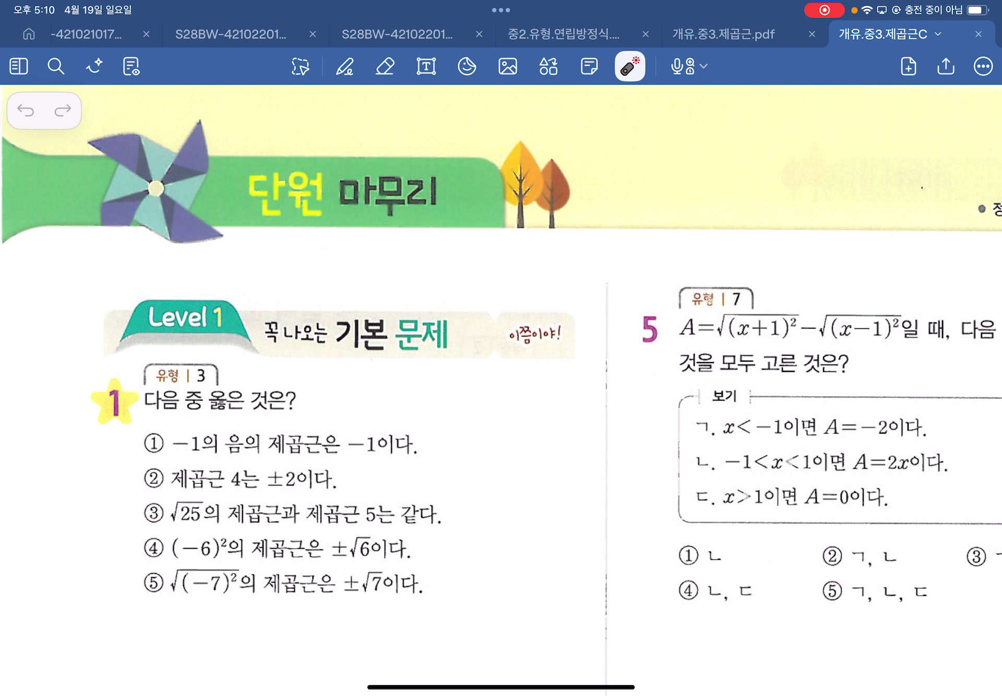Expand the recording options chevron
The image size is (1002, 696).
tap(704, 66)
